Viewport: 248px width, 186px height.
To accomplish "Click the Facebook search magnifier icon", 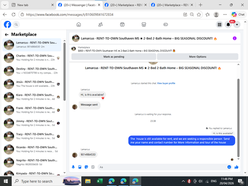I will click(16, 24).
